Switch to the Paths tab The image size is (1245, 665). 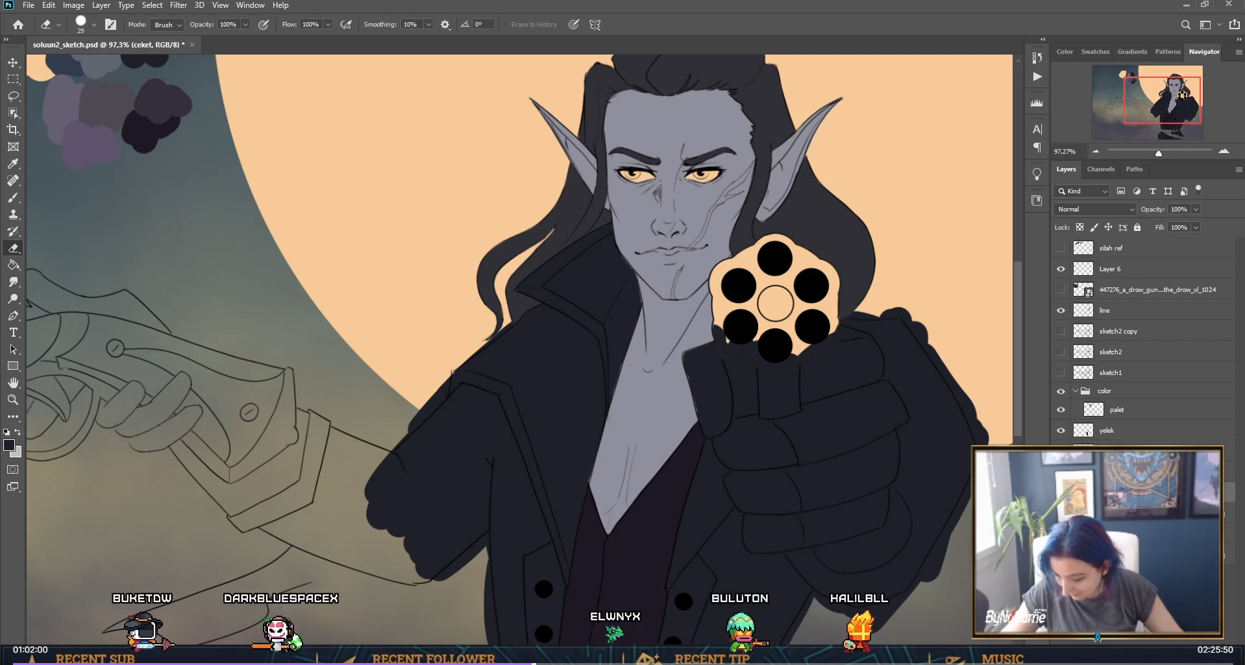(x=1134, y=169)
